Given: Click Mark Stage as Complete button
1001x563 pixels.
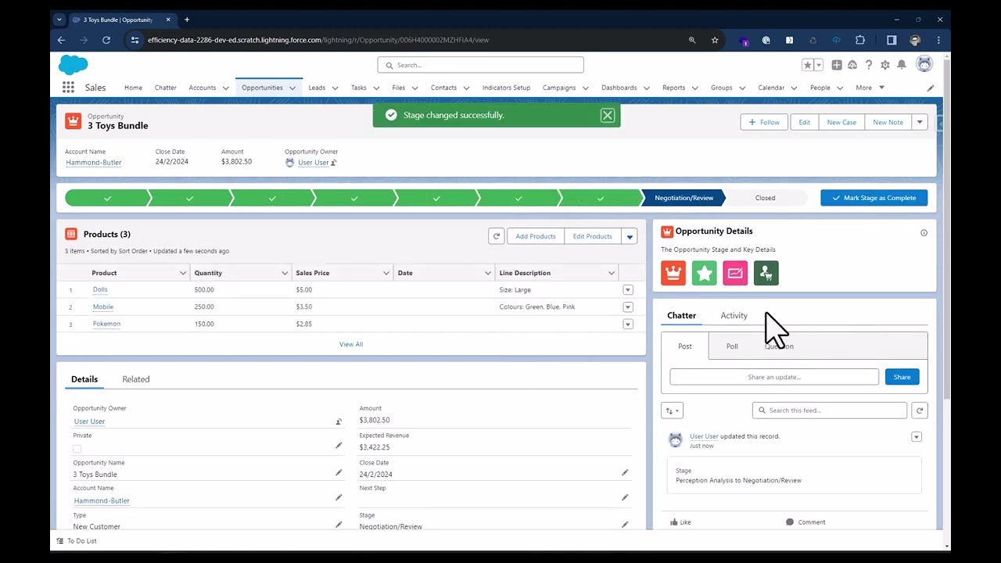Looking at the screenshot, I should 874,198.
